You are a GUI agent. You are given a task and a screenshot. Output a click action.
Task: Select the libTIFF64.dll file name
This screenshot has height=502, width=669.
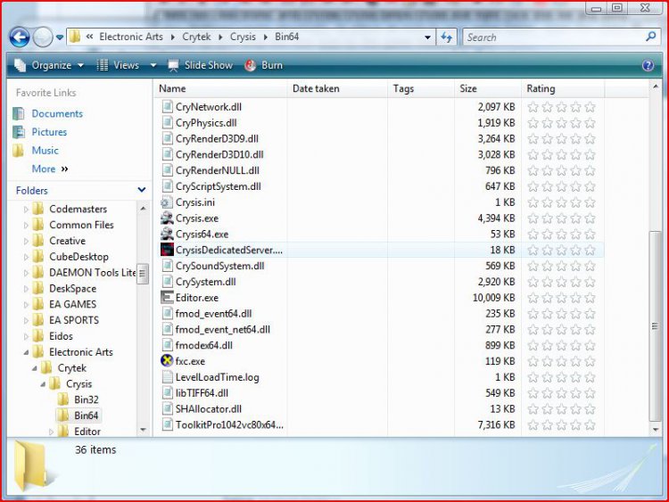tap(202, 393)
